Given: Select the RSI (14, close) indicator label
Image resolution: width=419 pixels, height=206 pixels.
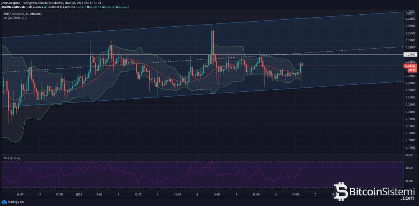Looking at the screenshot, I should coord(12,158).
